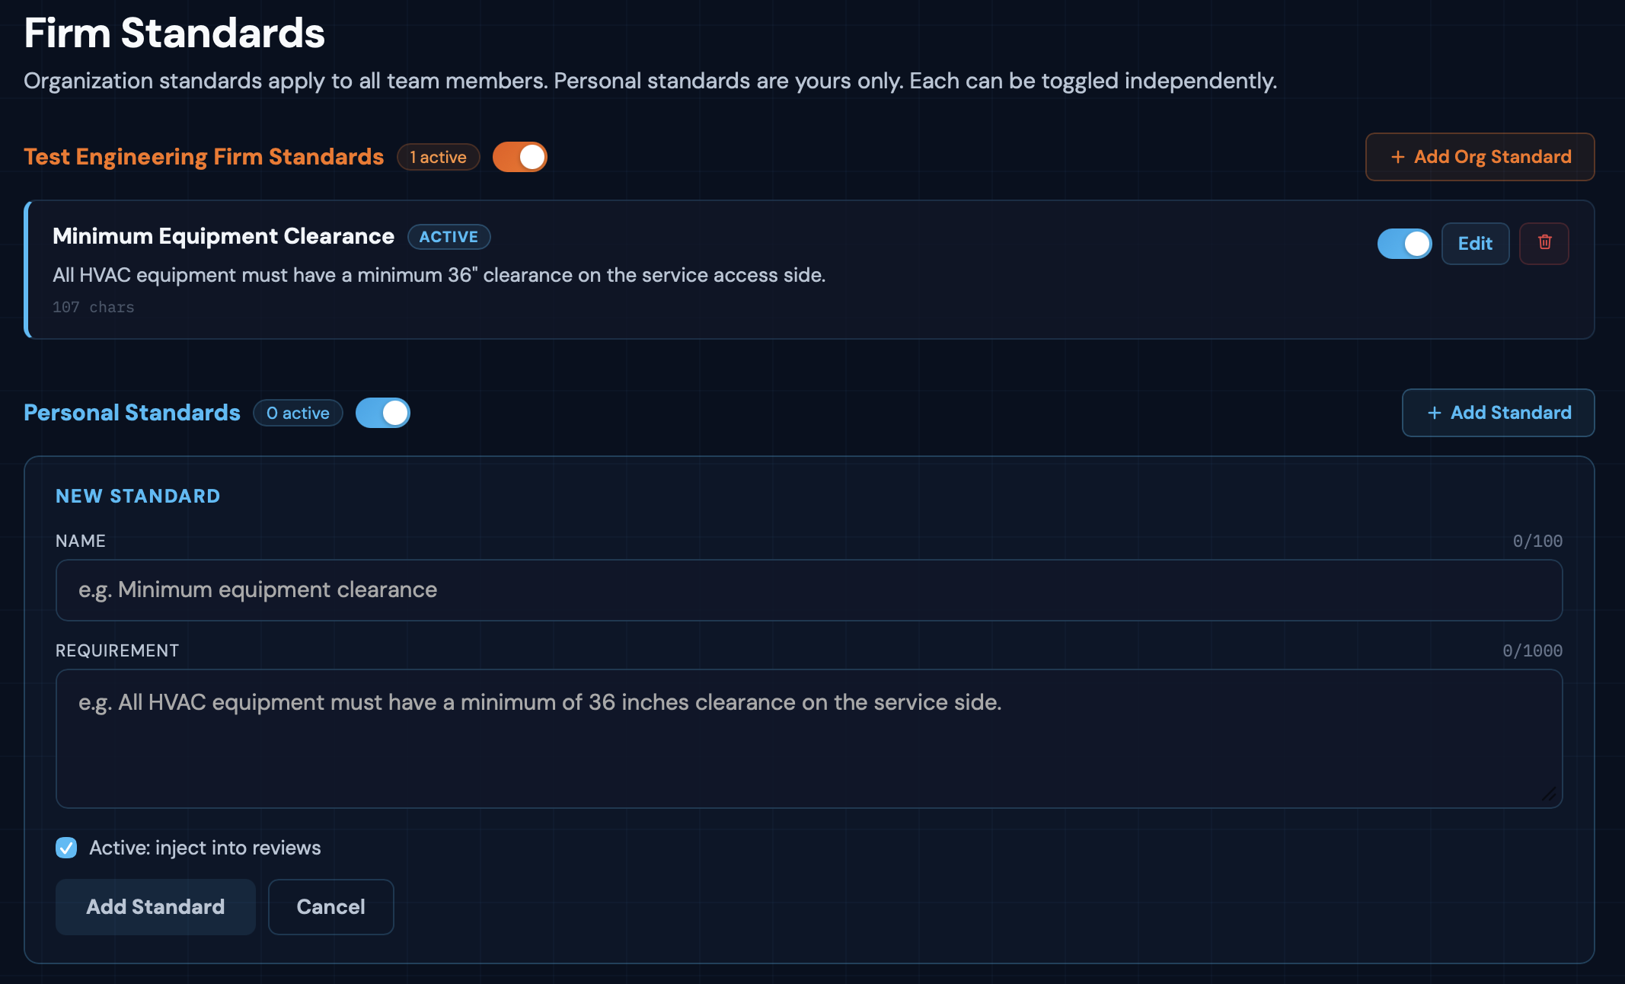Click the '1 active' count badge
1625x984 pixels.
(438, 157)
